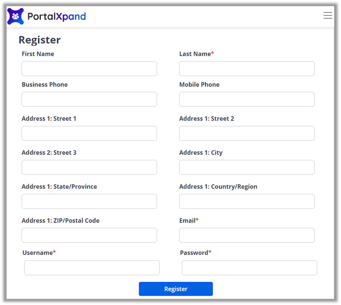The width and height of the screenshot is (341, 305).
Task: Click the Register page heading
Action: pyautogui.click(x=40, y=40)
